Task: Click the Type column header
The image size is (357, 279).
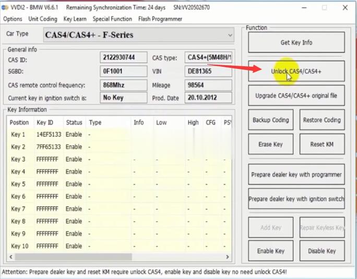Action: 108,123
